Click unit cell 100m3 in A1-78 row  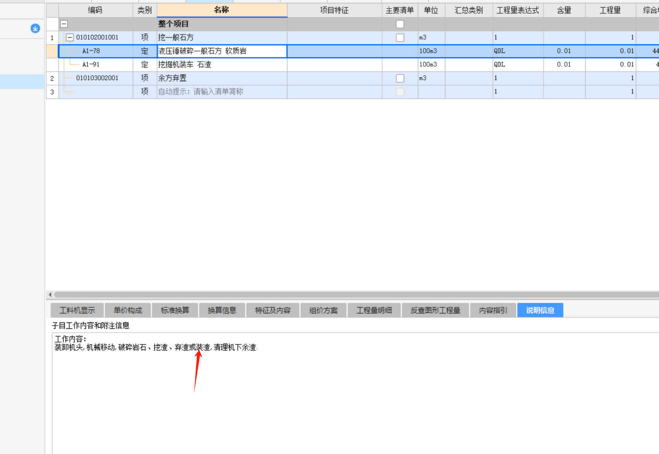coord(431,51)
